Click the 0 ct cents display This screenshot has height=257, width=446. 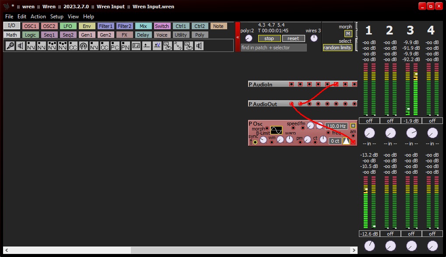coord(335,141)
